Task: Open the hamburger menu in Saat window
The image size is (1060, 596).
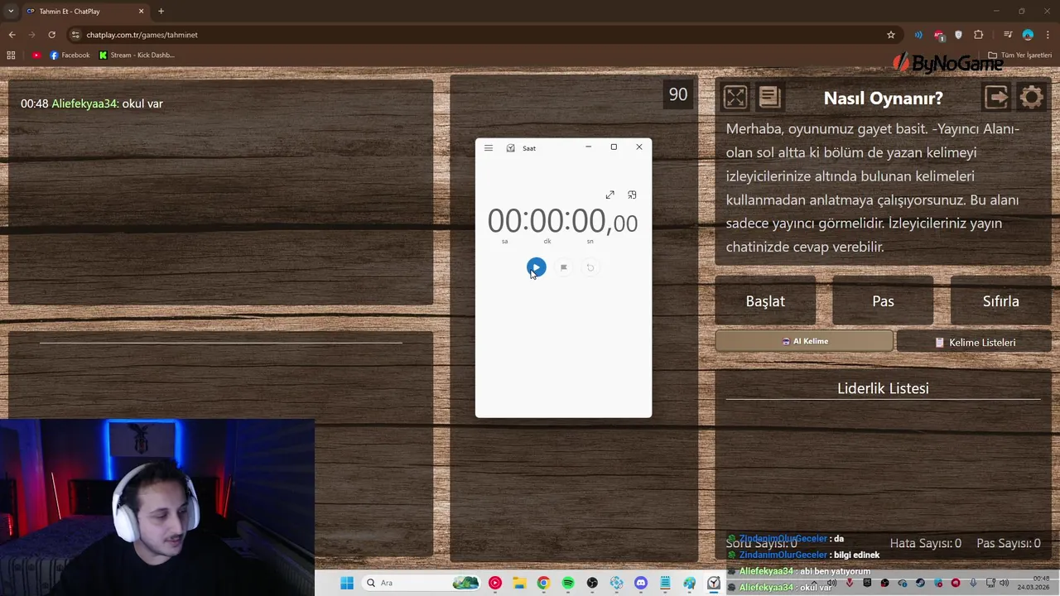Action: pyautogui.click(x=489, y=148)
